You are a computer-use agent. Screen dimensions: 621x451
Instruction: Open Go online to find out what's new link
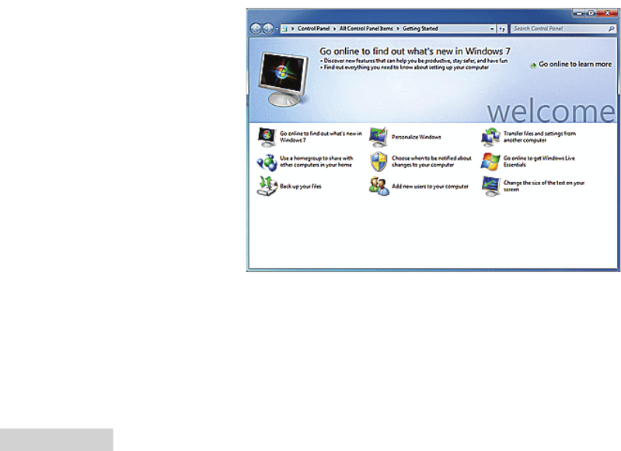click(321, 137)
